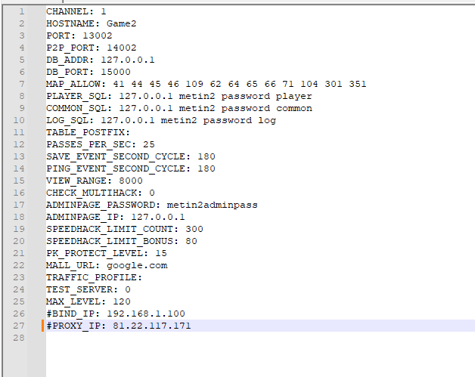Screen dimensions: 475x377
Task: Click the SPEEDHACK_LIMIT_COUNT value 300
Action: coord(194,229)
